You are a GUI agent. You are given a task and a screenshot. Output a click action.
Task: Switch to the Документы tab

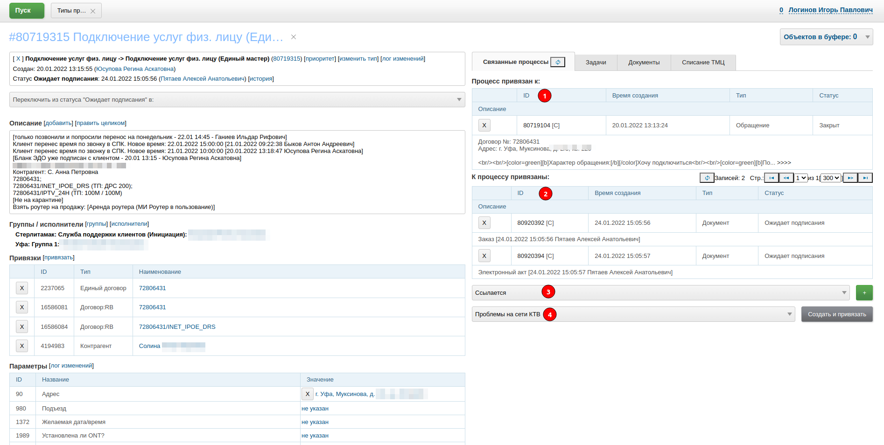point(644,63)
